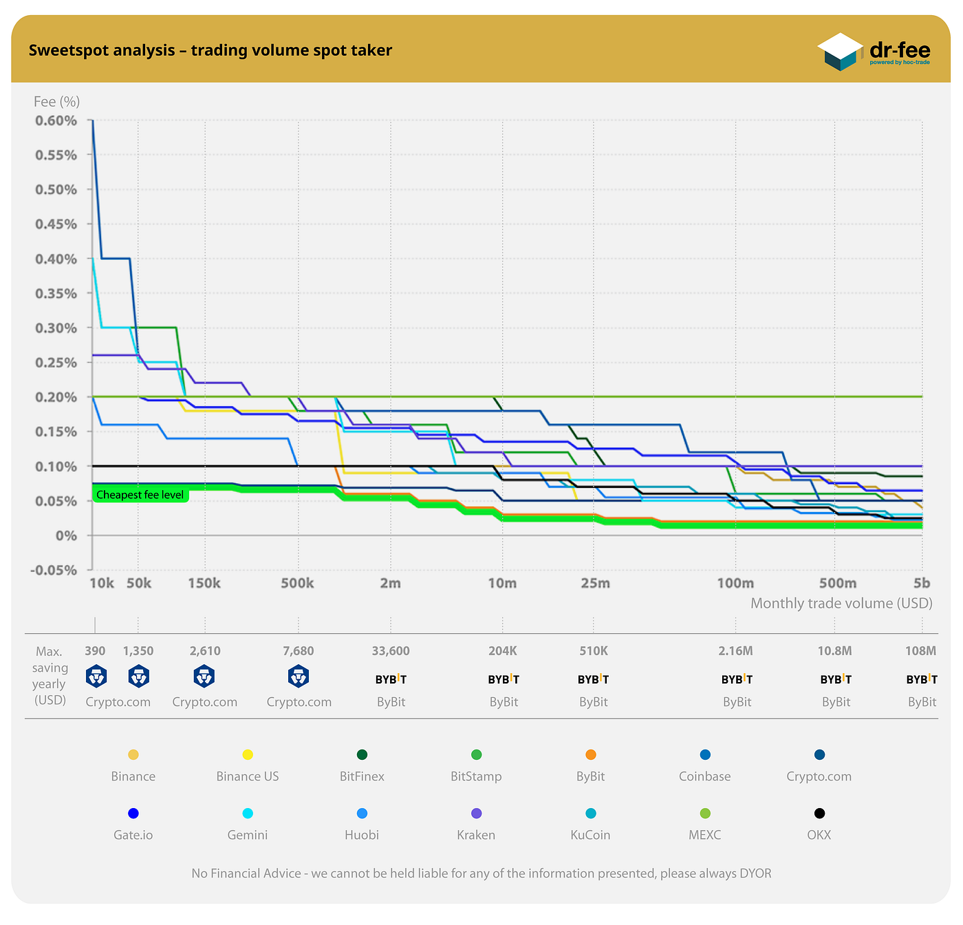
Task: Select the "Fee (%)" axis title
Action: 57,102
